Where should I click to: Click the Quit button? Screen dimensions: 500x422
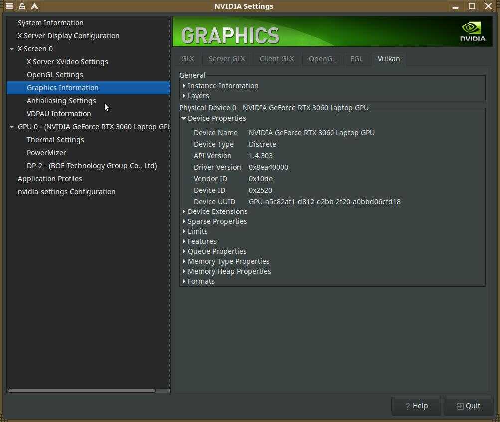point(469,406)
